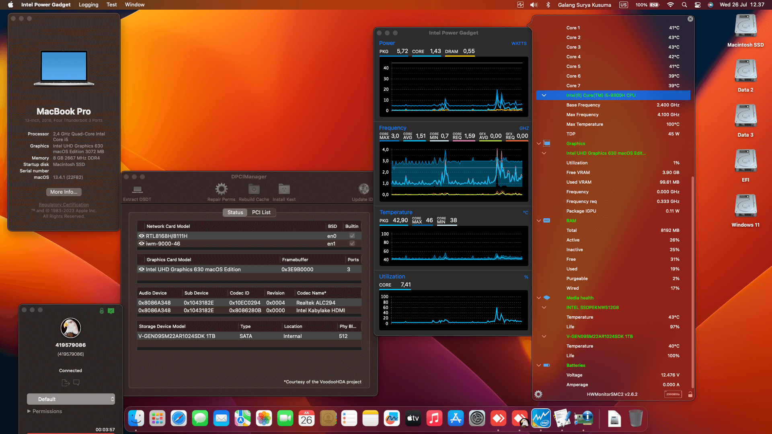The image size is (772, 434).
Task: Toggle visibility of Intel UHD Graphics 630 card
Action: [x=142, y=269]
